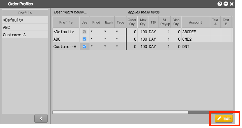Viewport: 242px width, 128px height.
Task: Click the Edit button with pencil icon
Action: point(224,119)
